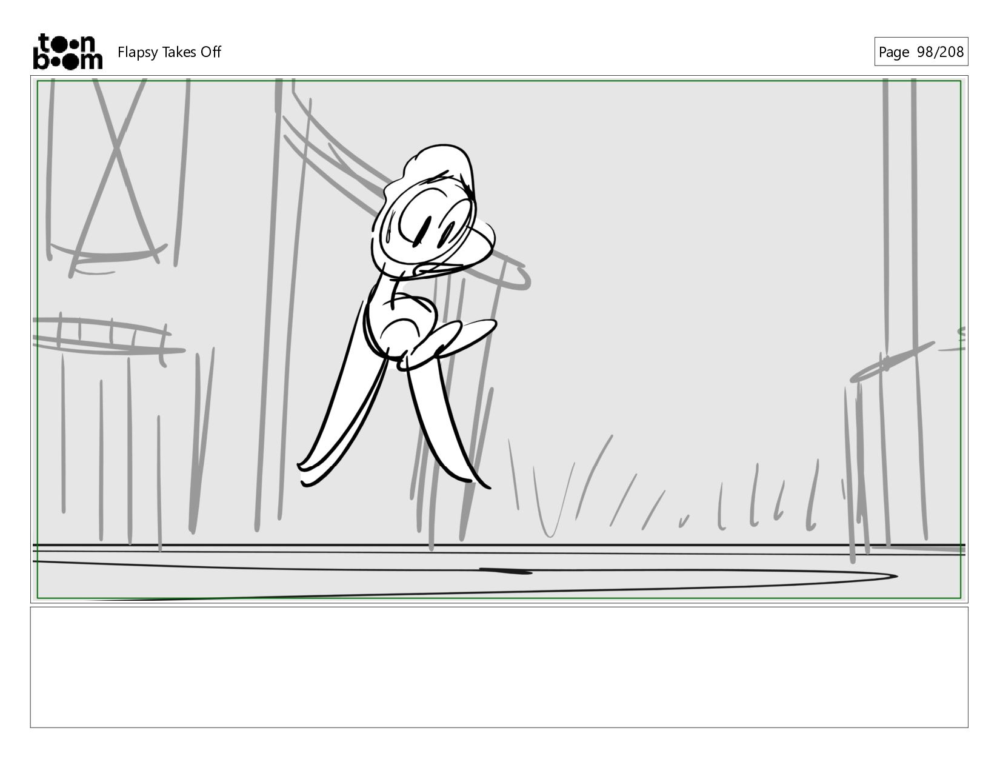
Task: Click the Toon Boom logo
Action: [x=67, y=52]
